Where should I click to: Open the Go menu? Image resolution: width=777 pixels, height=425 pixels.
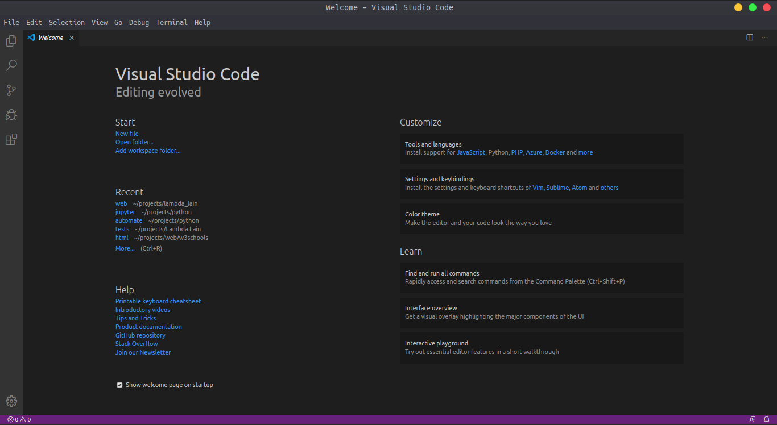pos(118,23)
